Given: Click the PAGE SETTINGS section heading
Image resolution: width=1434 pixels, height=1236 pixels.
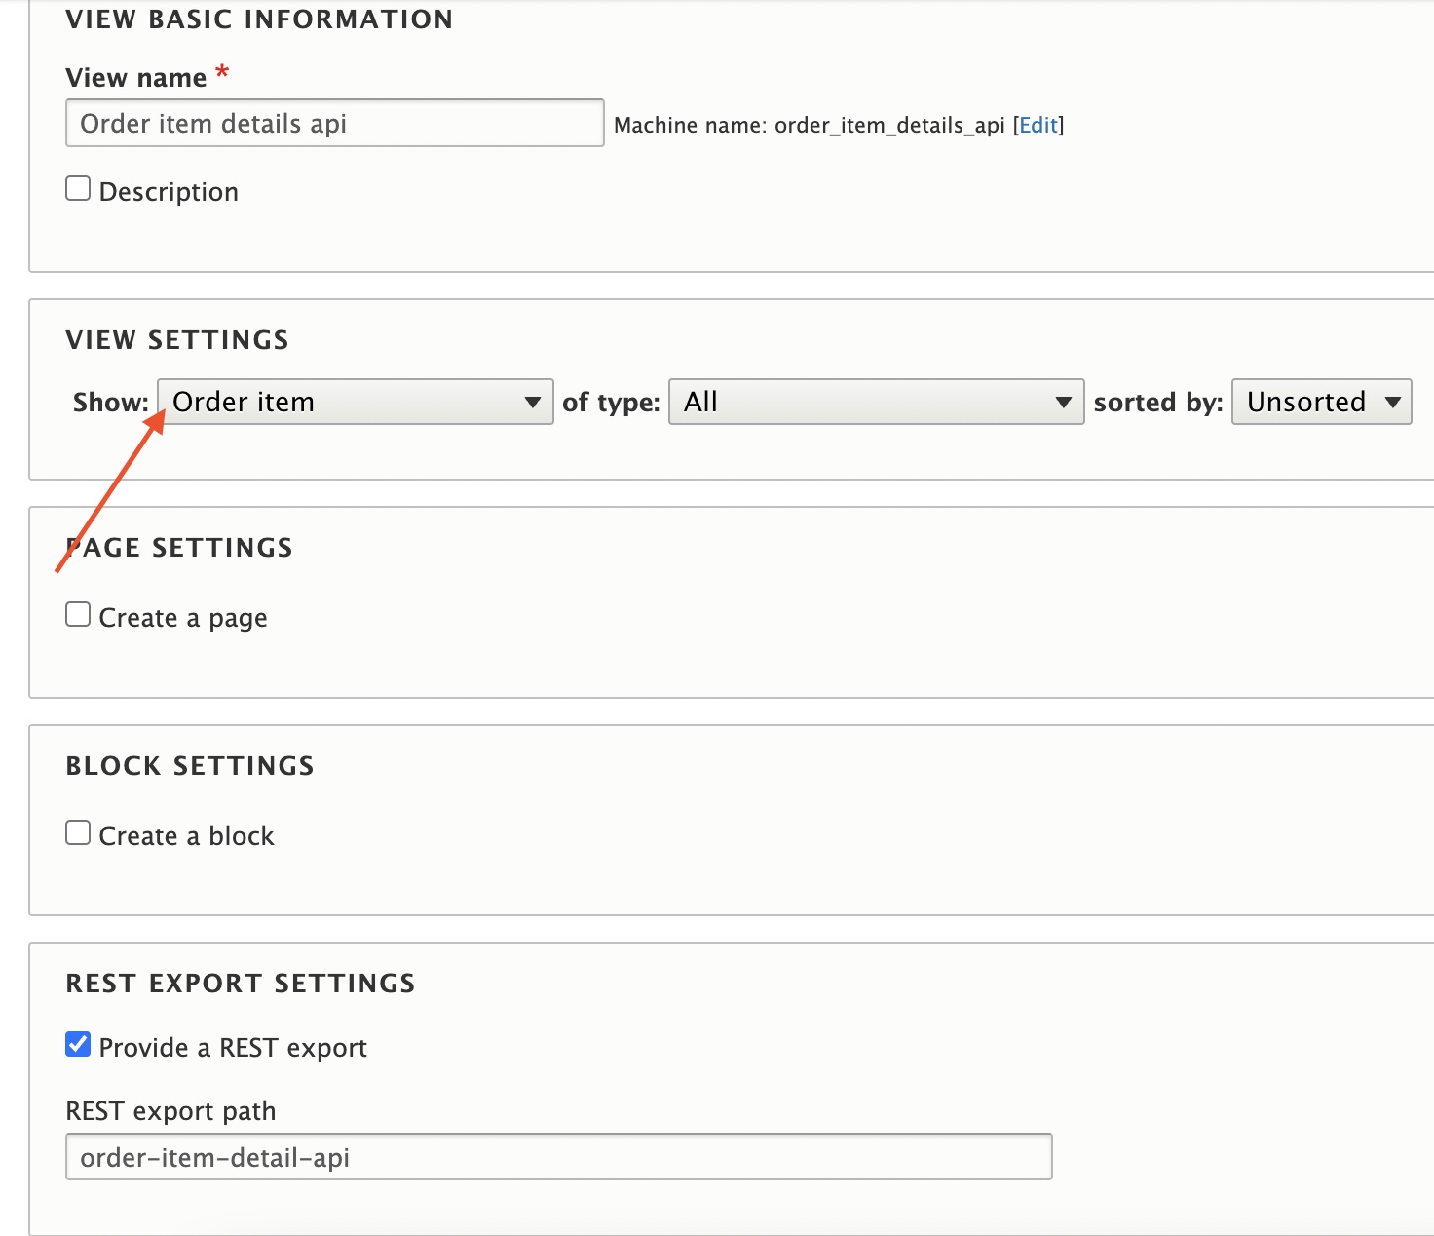Looking at the screenshot, I should pos(179,547).
